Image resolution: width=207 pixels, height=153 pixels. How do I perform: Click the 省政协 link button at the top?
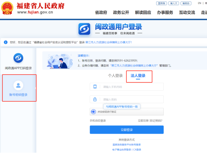[x=186, y=3]
